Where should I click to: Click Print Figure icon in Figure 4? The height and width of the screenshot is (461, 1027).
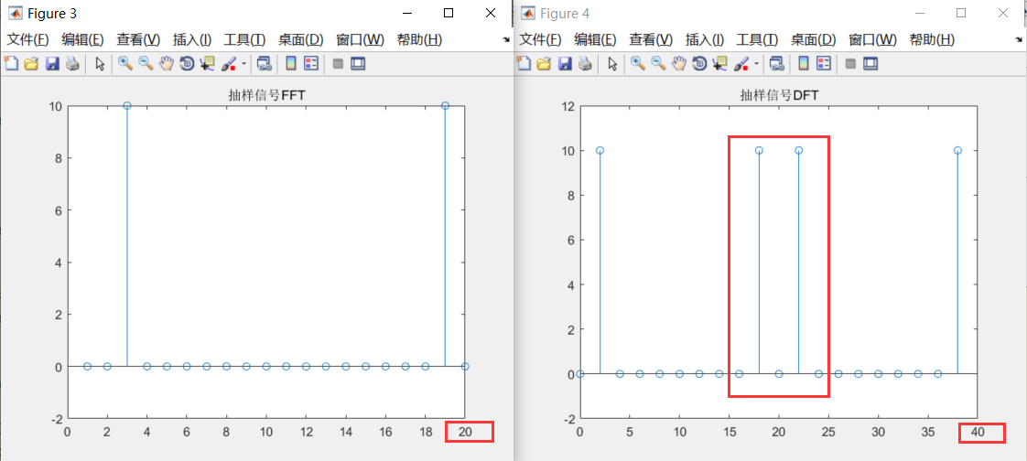586,63
